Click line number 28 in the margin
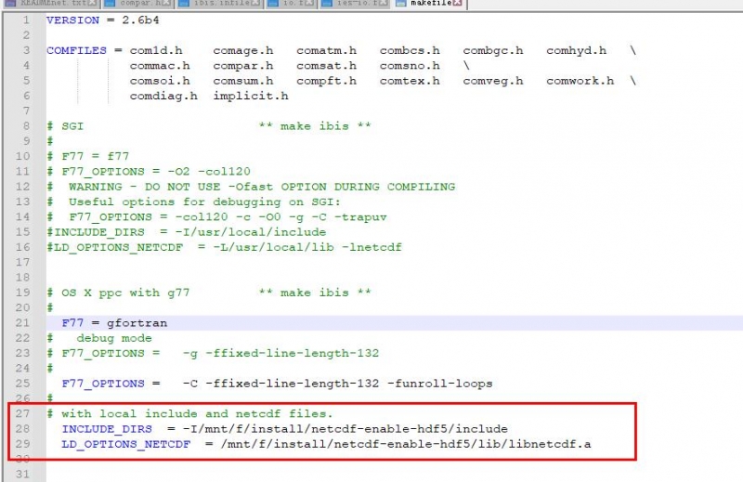Viewport: 743px width, 482px height. [x=24, y=429]
